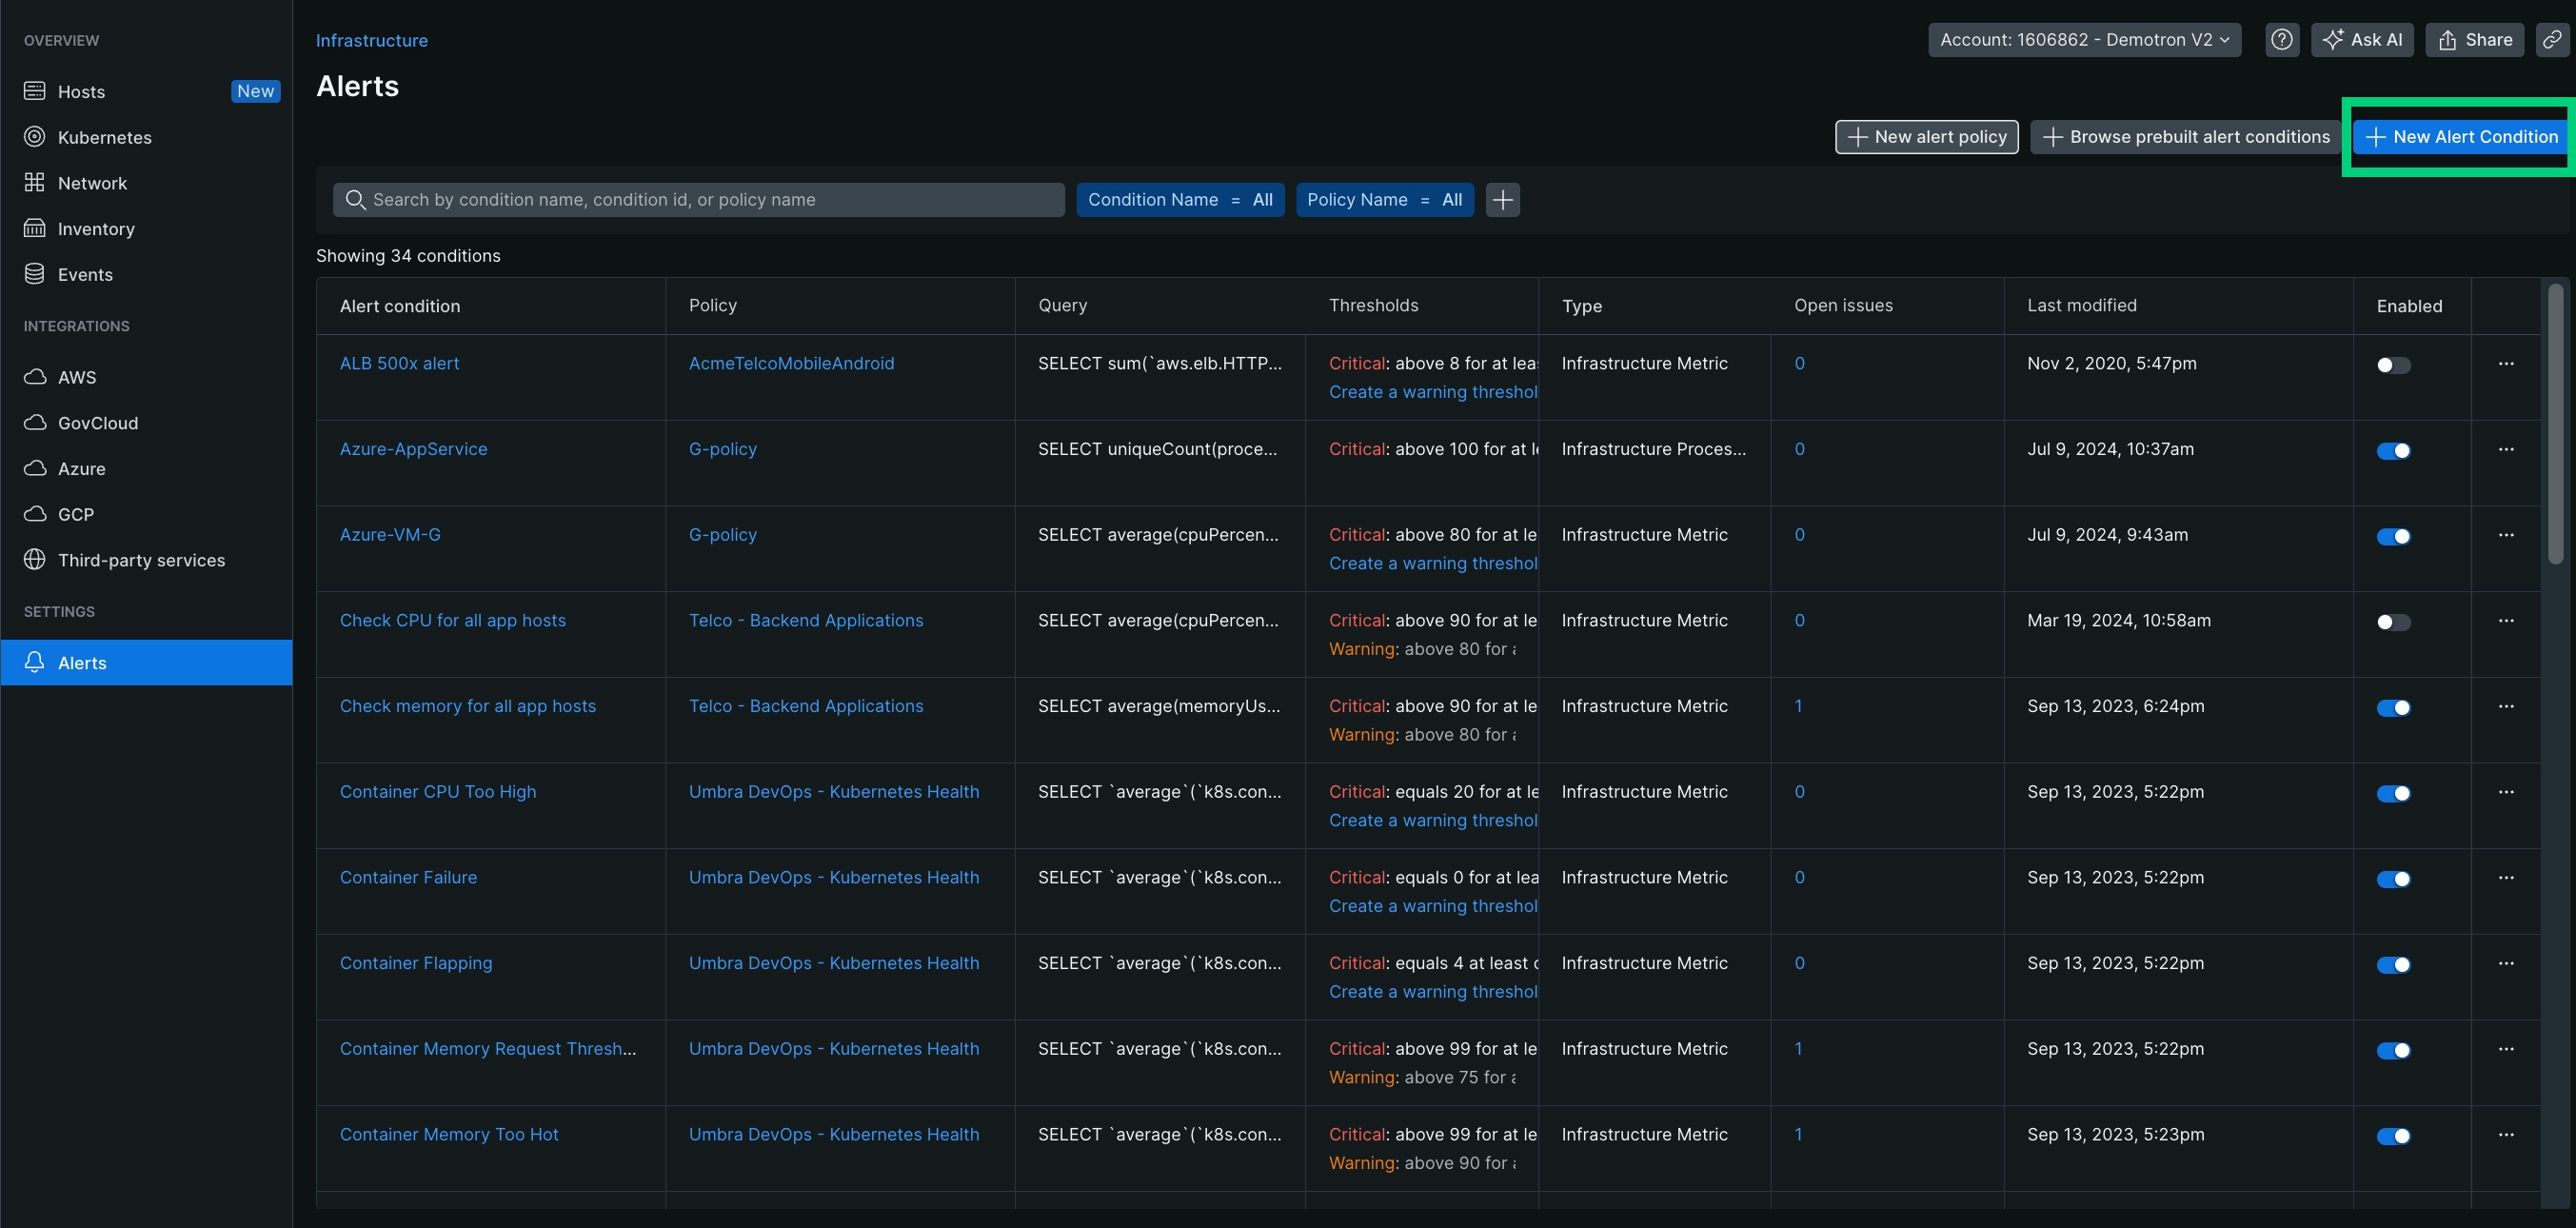2576x1228 pixels.
Task: Disable the ALB 500x alert condition toggle
Action: 2393,365
